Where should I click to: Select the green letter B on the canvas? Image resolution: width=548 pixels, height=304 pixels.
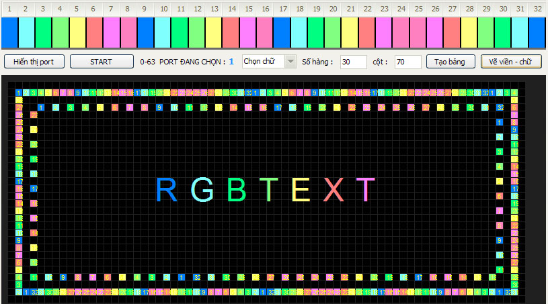point(237,190)
